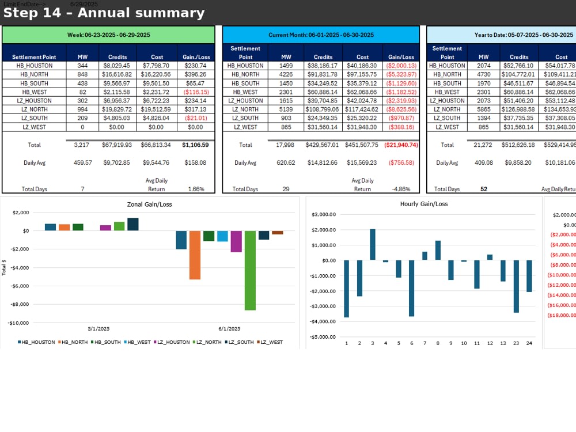Click Week LZ_HOUSTON cost $6,722.23
576x432 pixels.
156,101
